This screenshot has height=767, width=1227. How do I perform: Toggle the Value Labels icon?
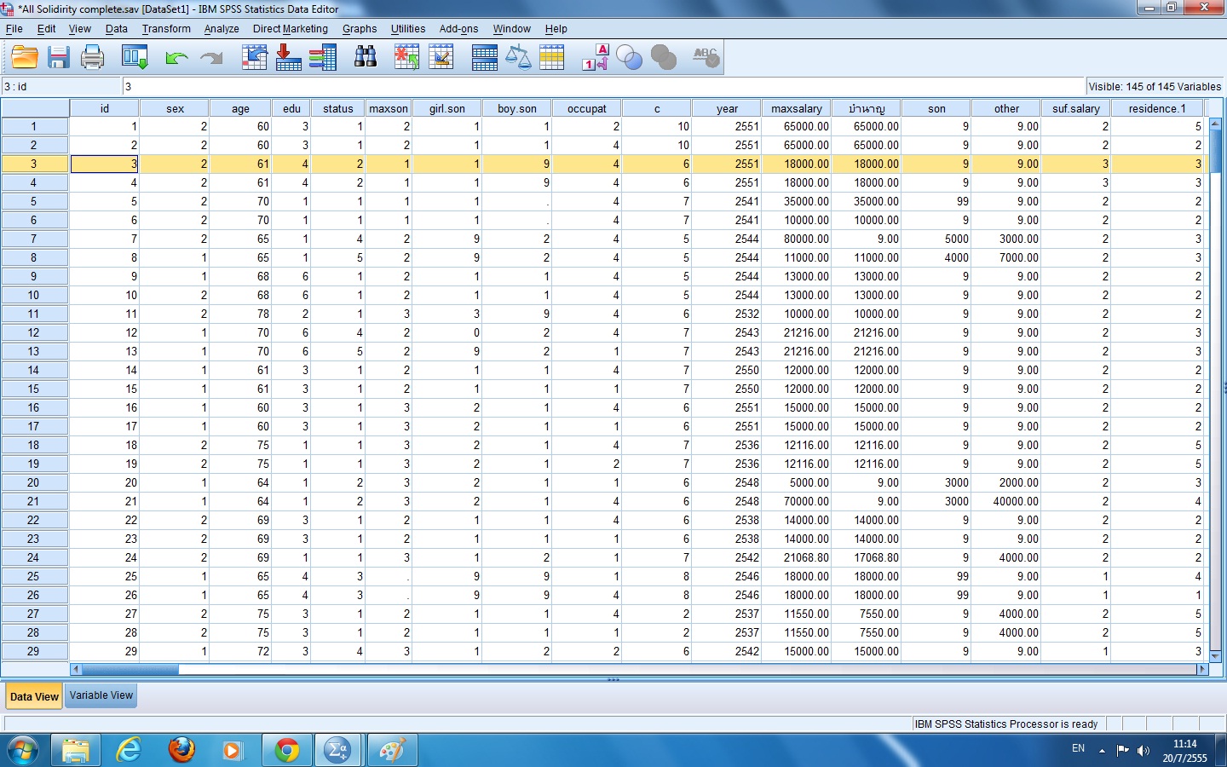point(596,57)
